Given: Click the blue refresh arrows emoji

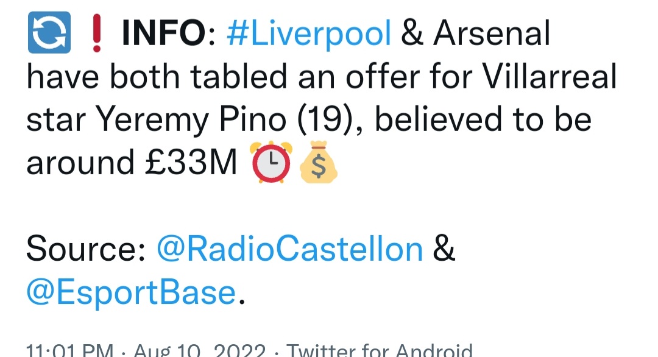Looking at the screenshot, I should 49,34.
